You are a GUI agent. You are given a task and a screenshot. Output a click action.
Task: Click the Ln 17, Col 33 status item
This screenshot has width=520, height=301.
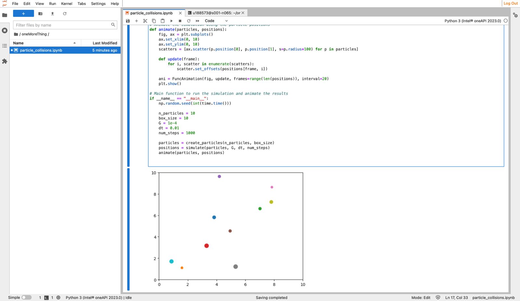pos(457,297)
